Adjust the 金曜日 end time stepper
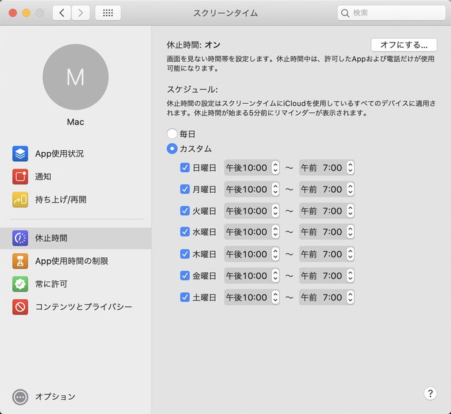Image resolution: width=451 pixels, height=414 pixels. click(350, 275)
